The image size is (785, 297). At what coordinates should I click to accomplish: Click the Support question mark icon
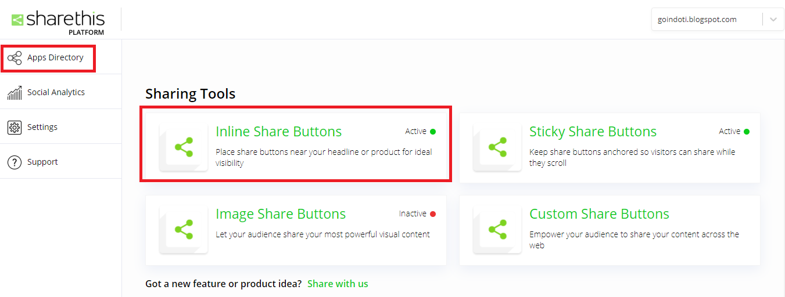coord(15,162)
